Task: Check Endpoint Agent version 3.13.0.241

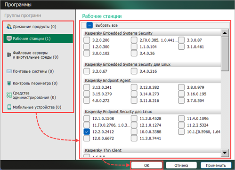Action: [x=87, y=87]
